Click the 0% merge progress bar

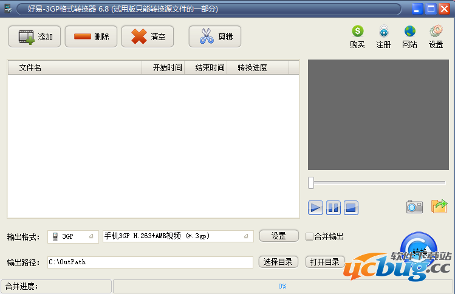click(282, 286)
